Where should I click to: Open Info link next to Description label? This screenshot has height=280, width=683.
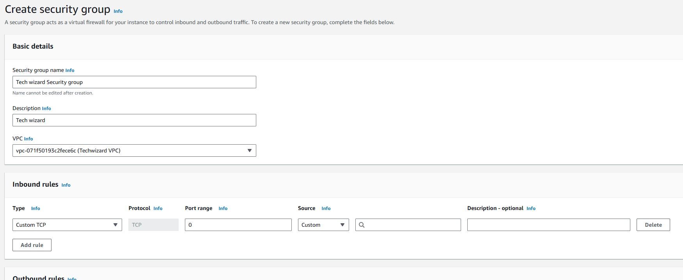[46, 108]
